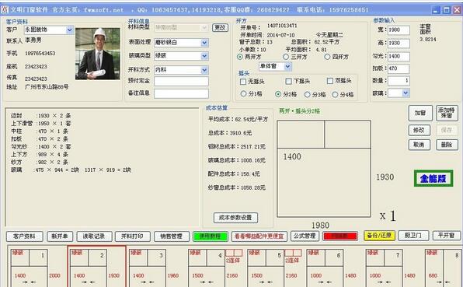Click the 全能版 badge

tap(433, 178)
